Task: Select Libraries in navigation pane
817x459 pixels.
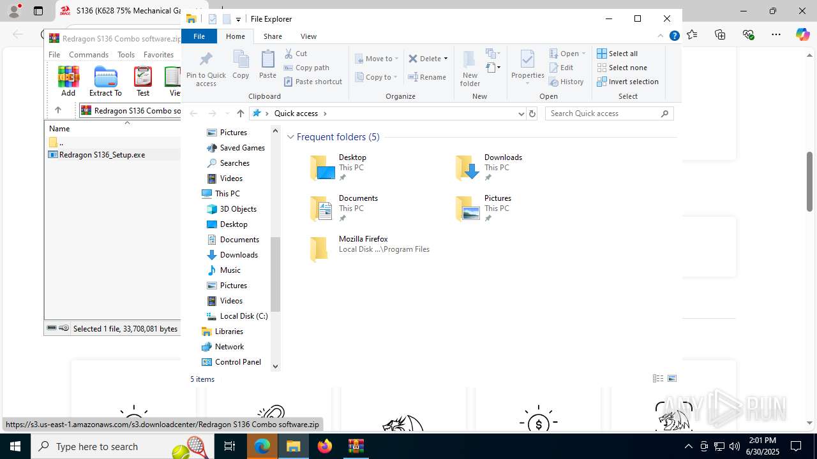Action: coord(229,331)
